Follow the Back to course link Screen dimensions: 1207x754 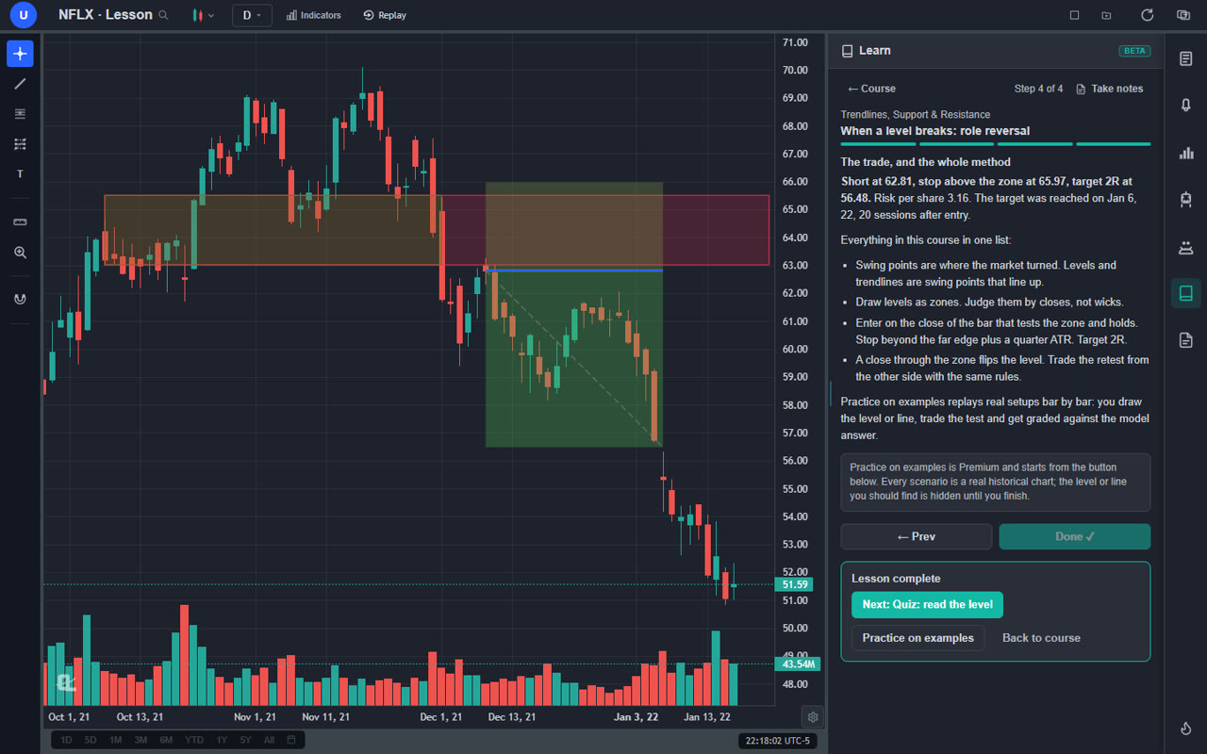(x=1041, y=638)
